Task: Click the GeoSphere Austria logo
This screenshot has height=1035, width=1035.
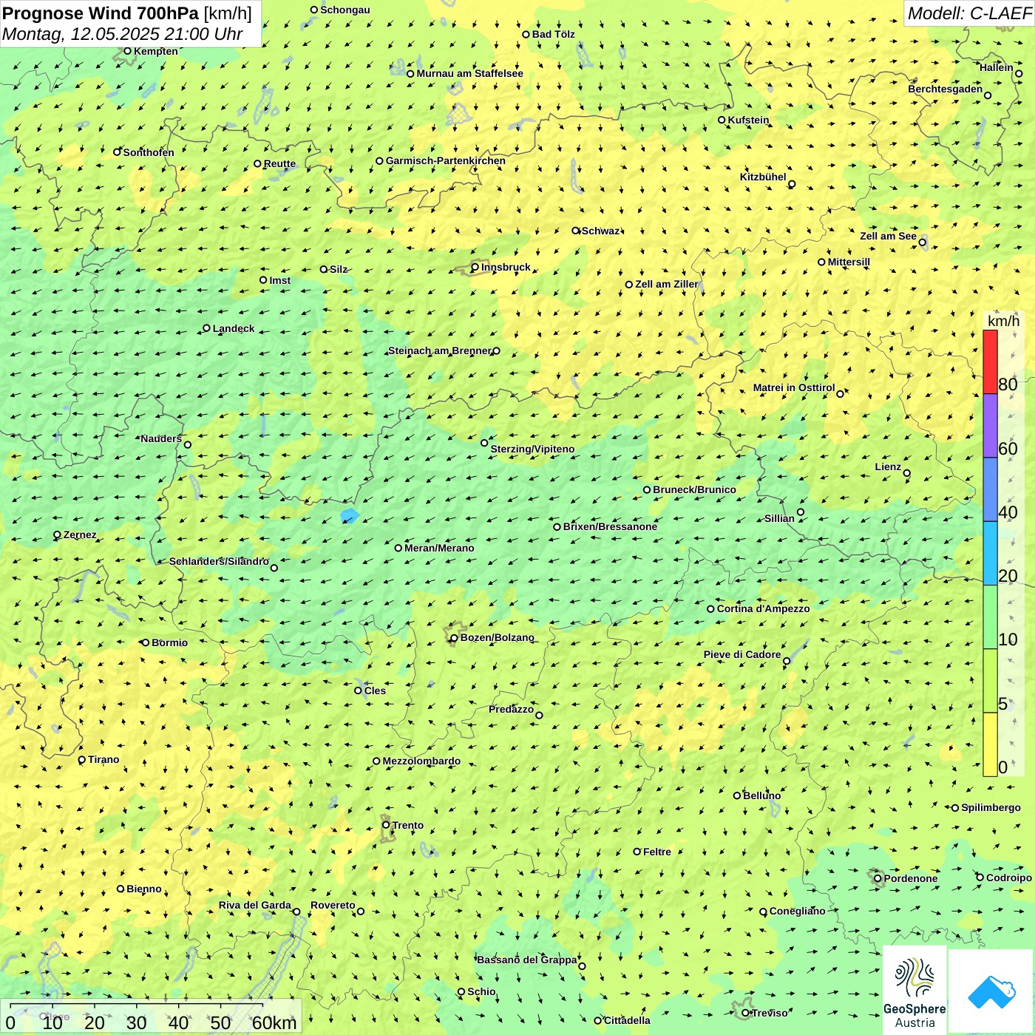Action: coord(914,991)
